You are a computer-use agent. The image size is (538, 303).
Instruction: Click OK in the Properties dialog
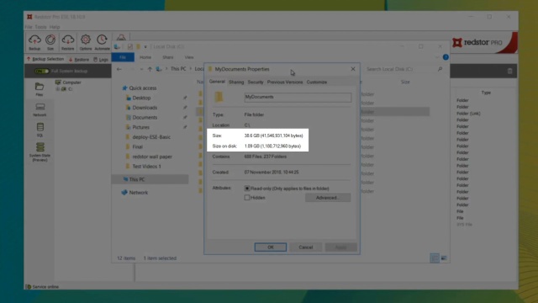[271, 247]
